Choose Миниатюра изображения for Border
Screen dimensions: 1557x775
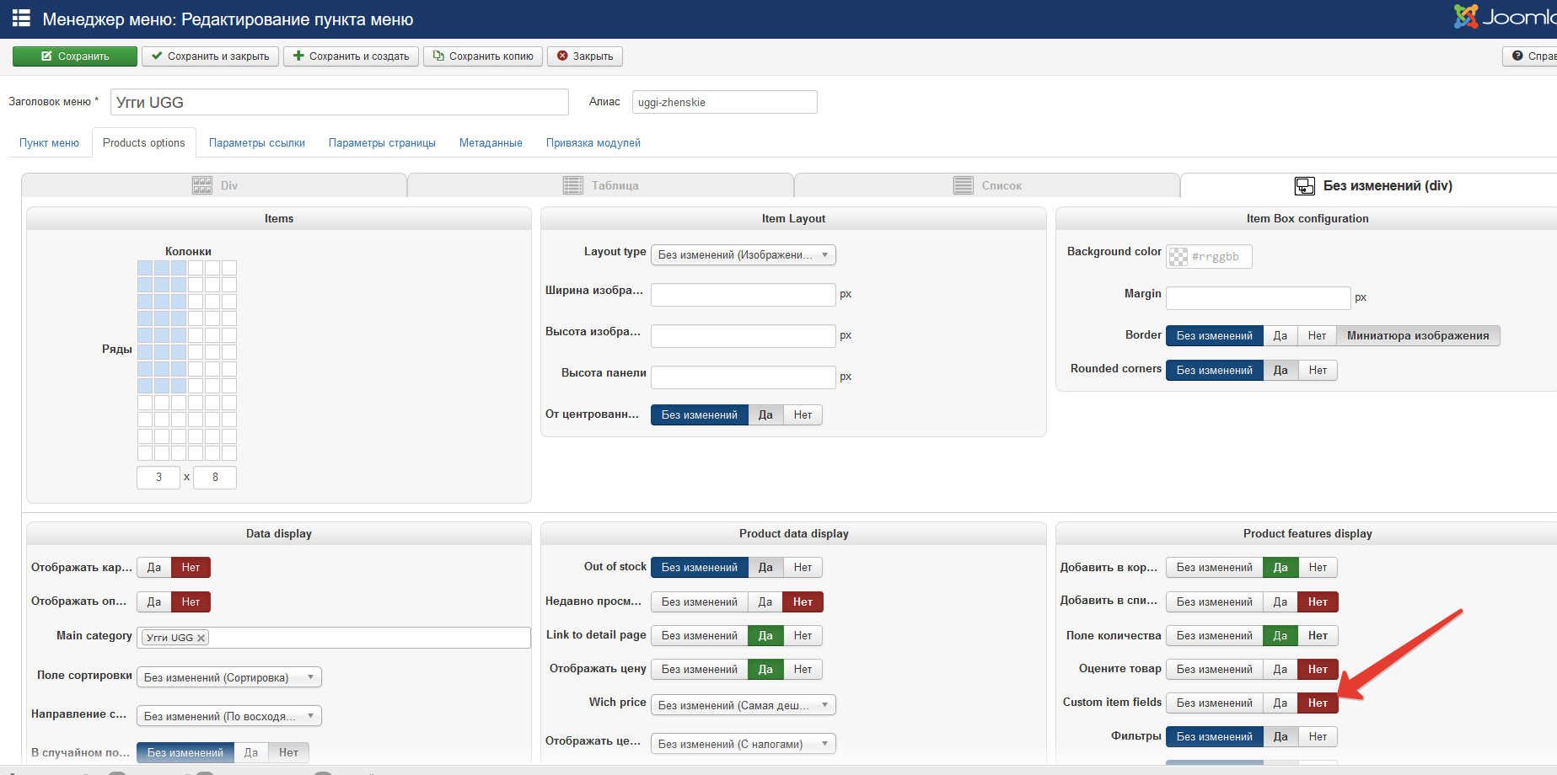click(1418, 336)
